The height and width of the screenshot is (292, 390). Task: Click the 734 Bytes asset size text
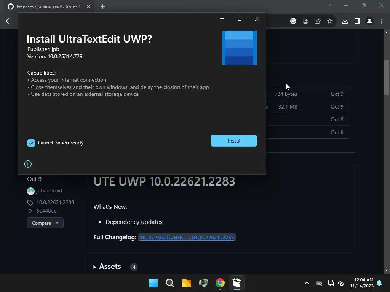tap(286, 94)
